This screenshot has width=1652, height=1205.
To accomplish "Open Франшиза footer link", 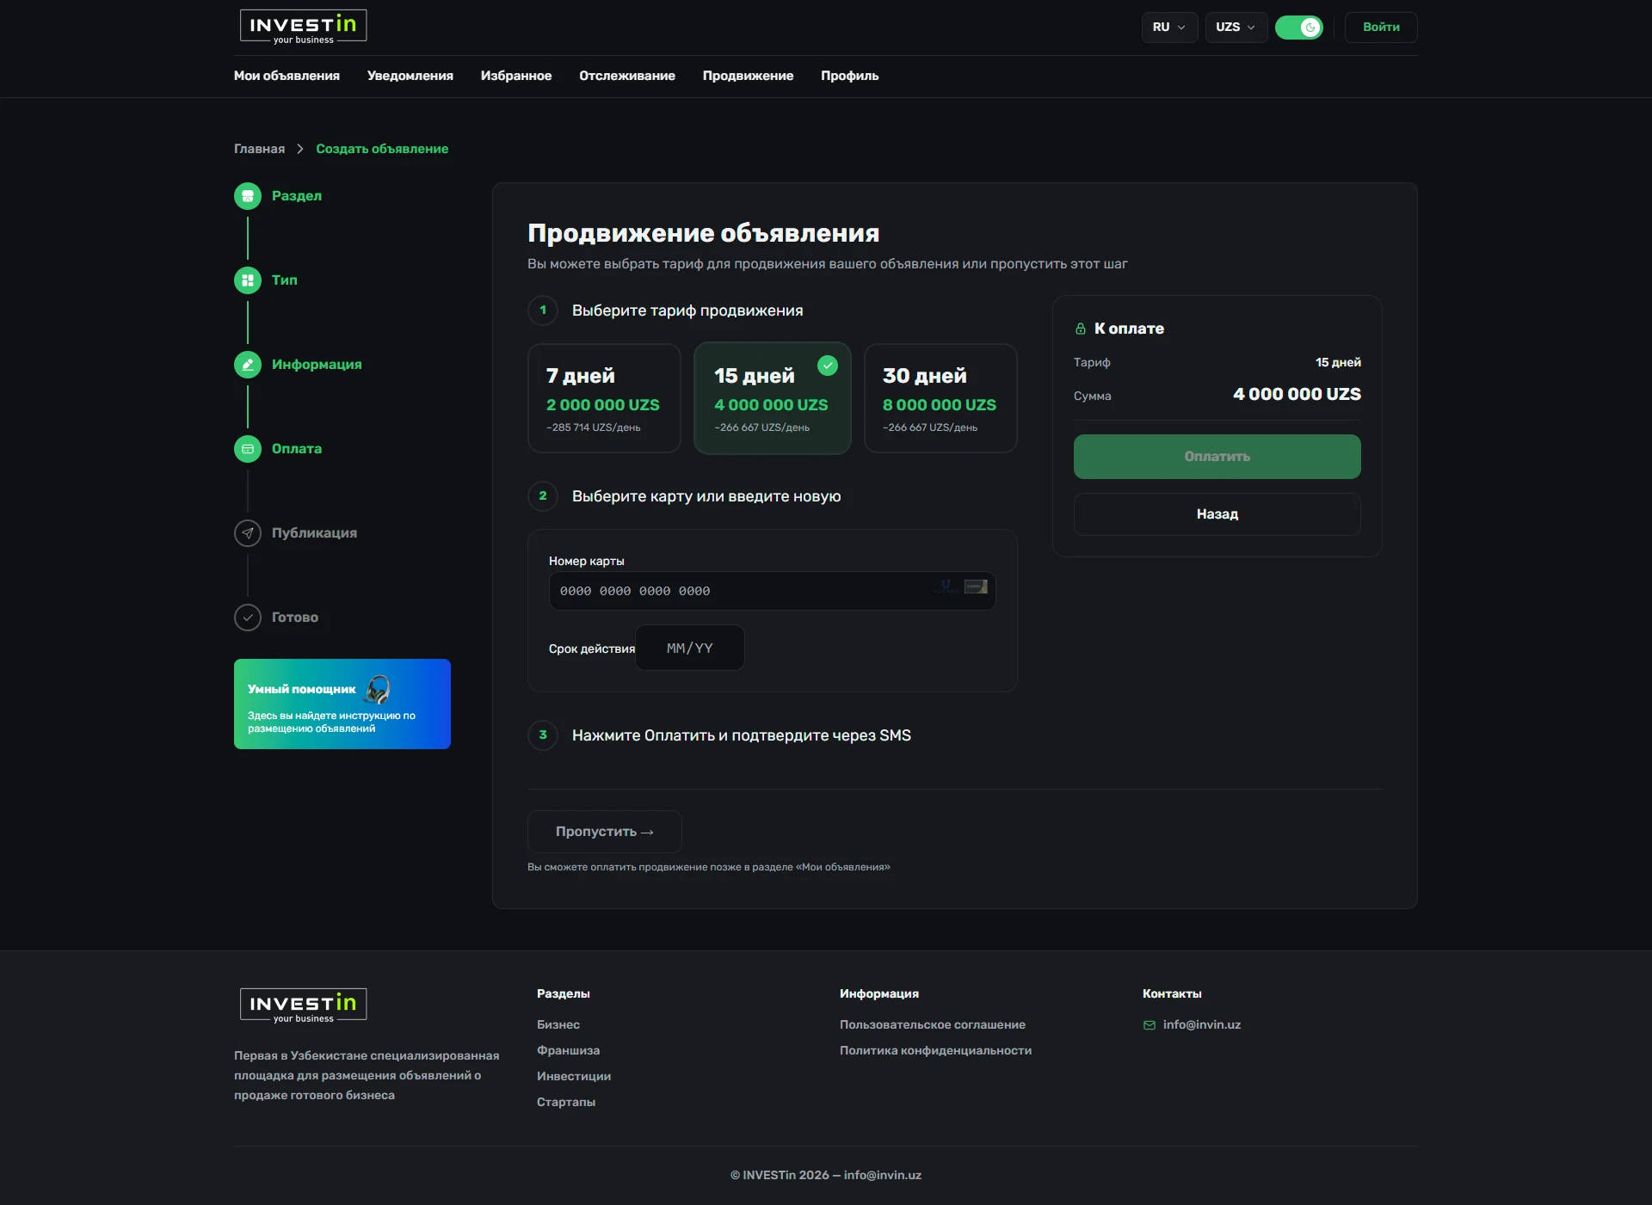I will [x=568, y=1051].
